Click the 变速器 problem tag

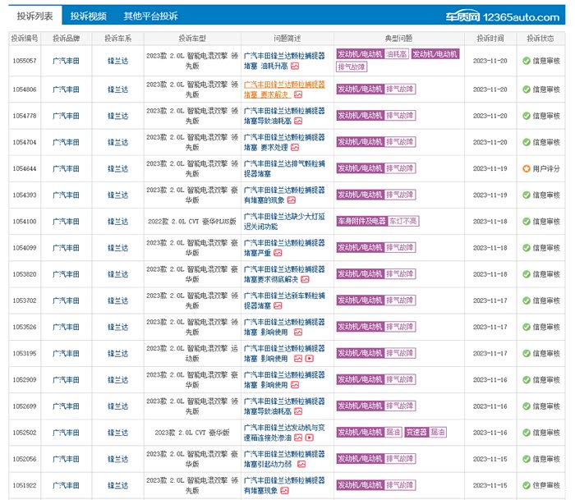[416, 433]
